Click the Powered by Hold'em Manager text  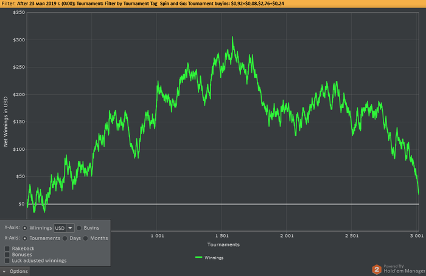[x=405, y=268]
